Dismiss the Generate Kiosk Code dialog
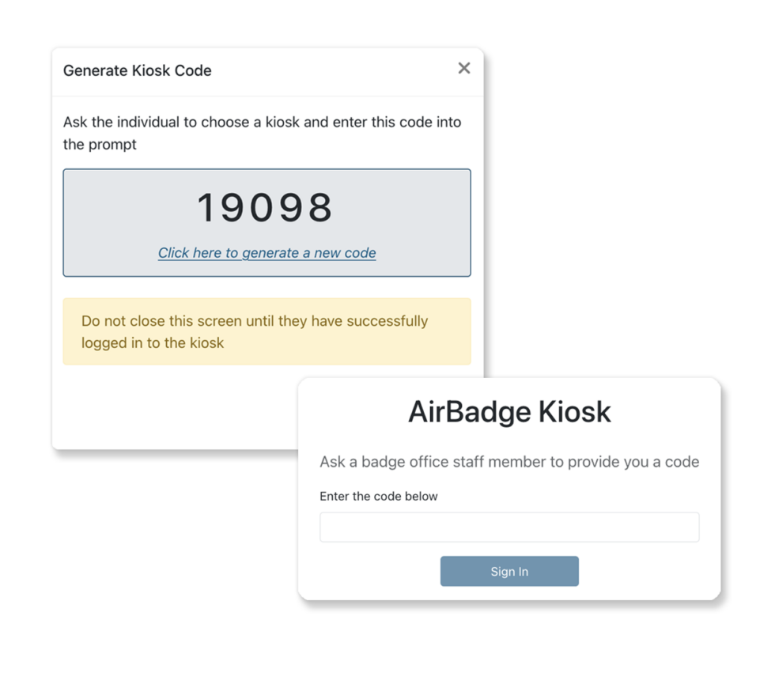The image size is (775, 673). point(464,68)
